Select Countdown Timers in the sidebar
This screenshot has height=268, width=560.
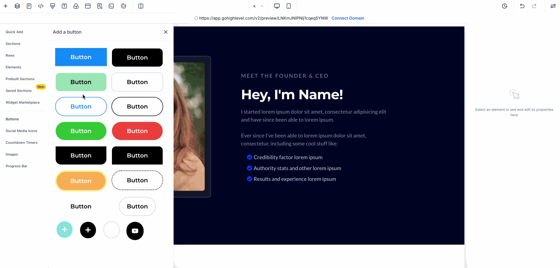coord(22,143)
